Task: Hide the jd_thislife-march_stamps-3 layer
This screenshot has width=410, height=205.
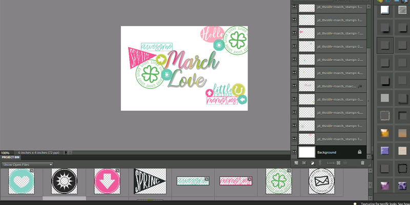Action: [294, 99]
